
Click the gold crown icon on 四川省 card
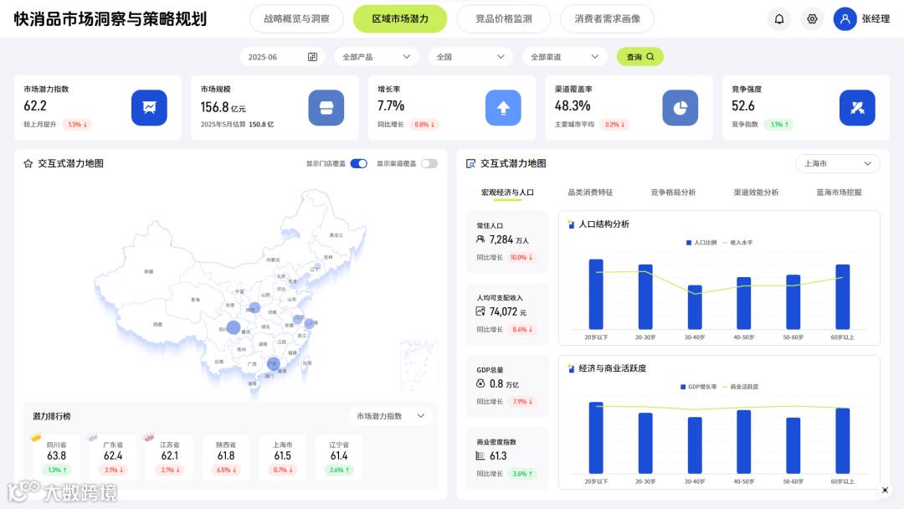35,436
